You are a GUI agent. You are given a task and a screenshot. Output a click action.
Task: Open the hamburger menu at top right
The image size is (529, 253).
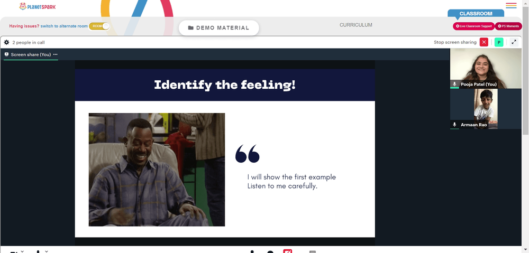[x=511, y=5]
